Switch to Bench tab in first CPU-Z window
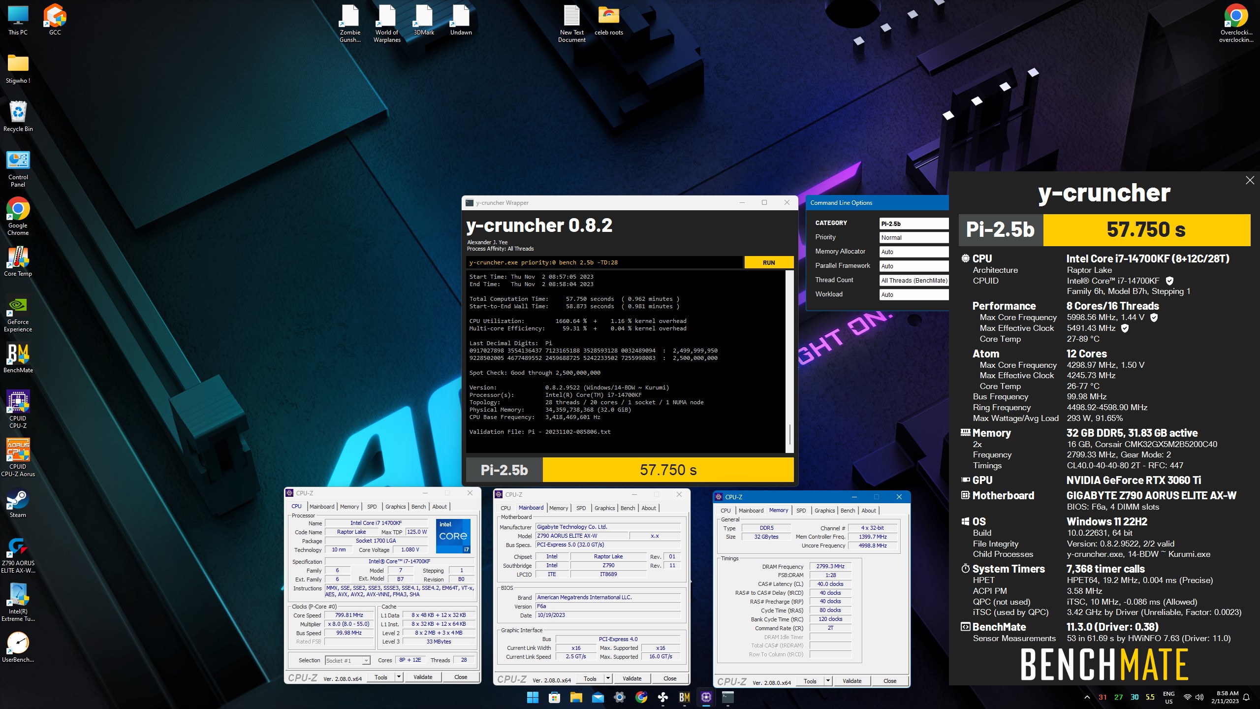Viewport: 1260px width, 709px height. [418, 507]
